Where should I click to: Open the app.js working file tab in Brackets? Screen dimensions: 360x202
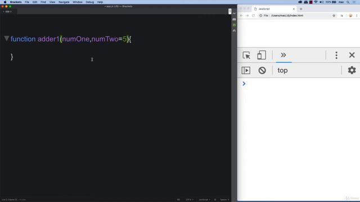(8, 11)
